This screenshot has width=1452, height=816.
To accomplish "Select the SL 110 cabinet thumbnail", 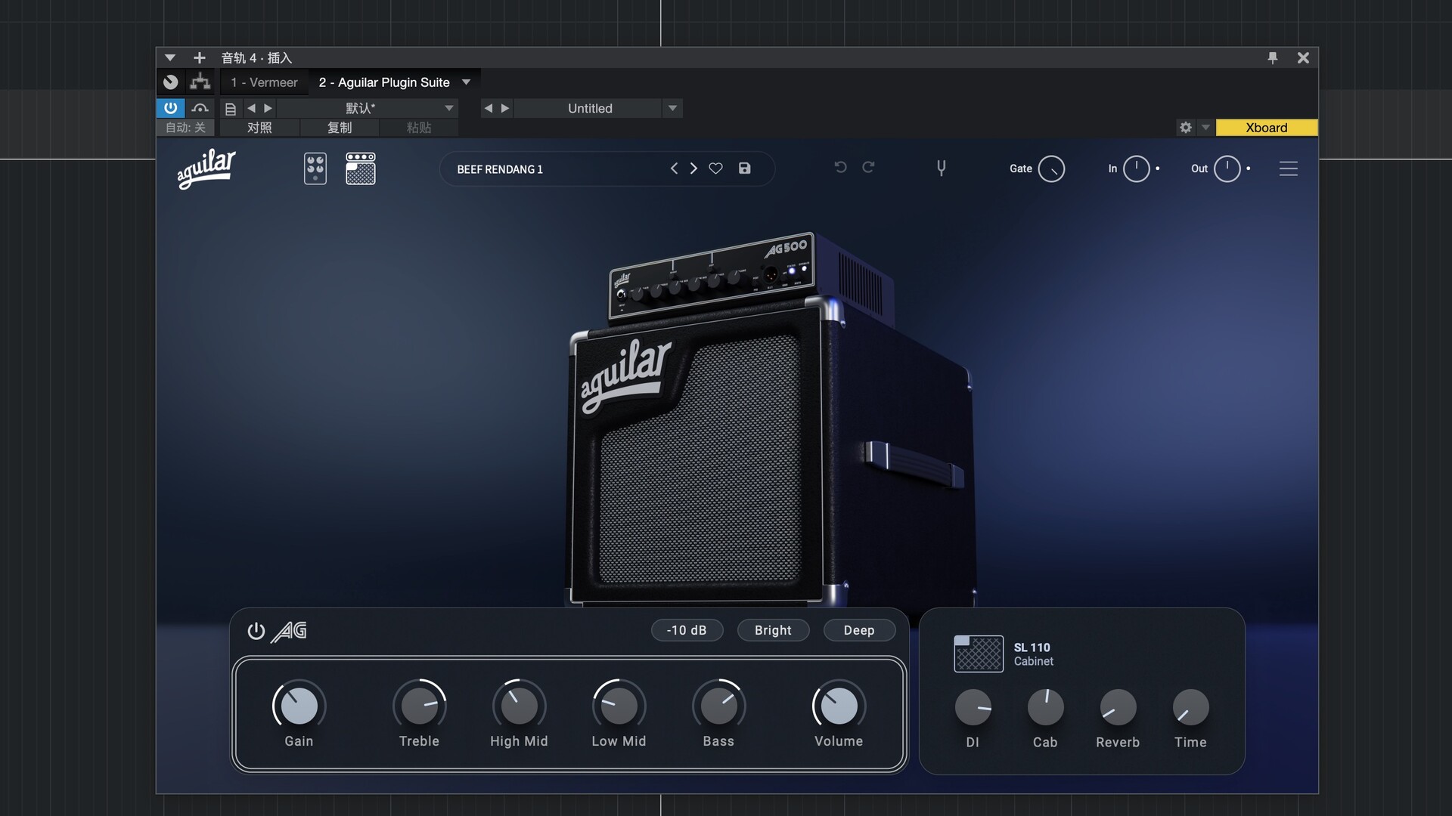I will (978, 654).
